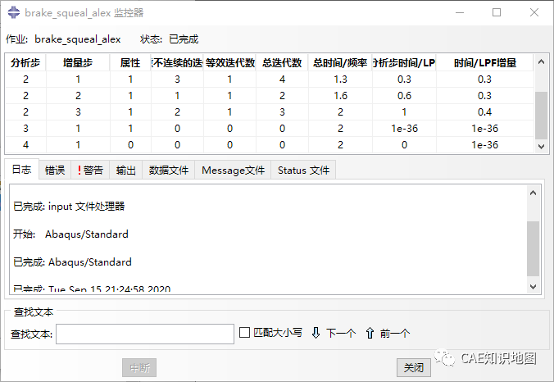Click the 1e-36 cell in step 4 row
The height and width of the screenshot is (382, 554).
tap(485, 145)
